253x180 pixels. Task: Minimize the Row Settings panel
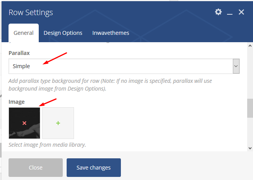[230, 12]
